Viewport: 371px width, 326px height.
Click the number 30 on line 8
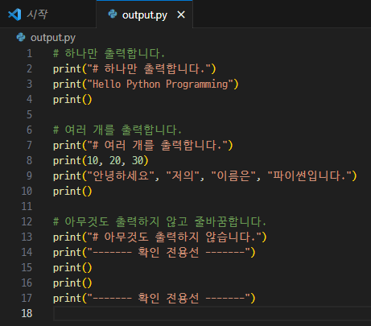(x=138, y=161)
